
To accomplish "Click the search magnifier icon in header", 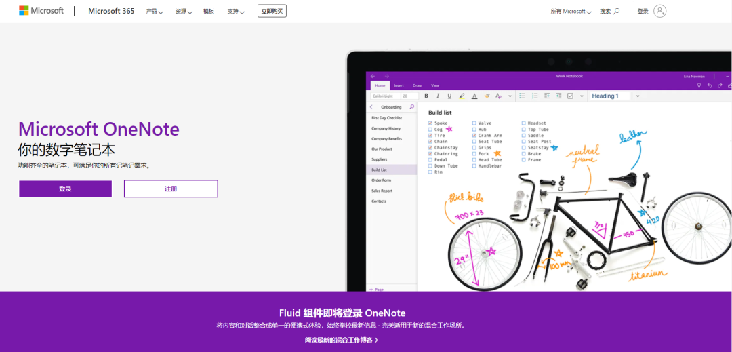I will click(x=617, y=12).
